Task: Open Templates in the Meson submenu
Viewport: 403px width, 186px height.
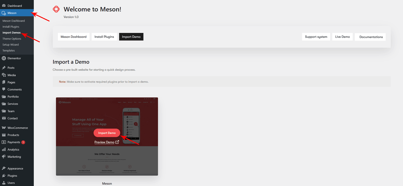Action: pyautogui.click(x=9, y=51)
